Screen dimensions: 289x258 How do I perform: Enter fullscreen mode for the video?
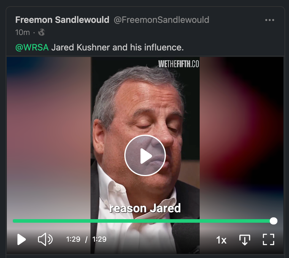268,239
